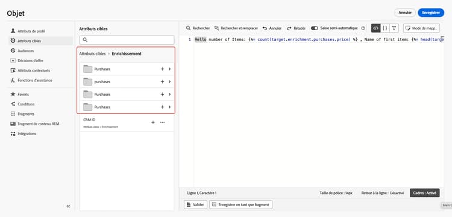Expand the lowercase purchases folder chevron
Screen dimensions: 452x217
coord(169,82)
